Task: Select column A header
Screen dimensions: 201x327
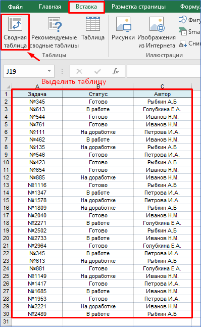Action: [37, 86]
